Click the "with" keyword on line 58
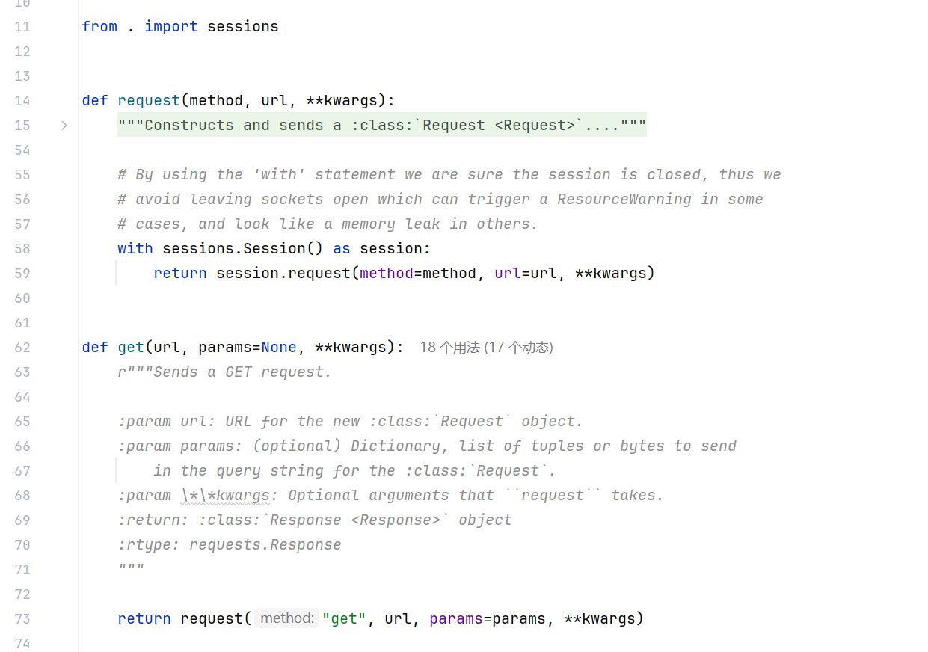 click(x=135, y=249)
